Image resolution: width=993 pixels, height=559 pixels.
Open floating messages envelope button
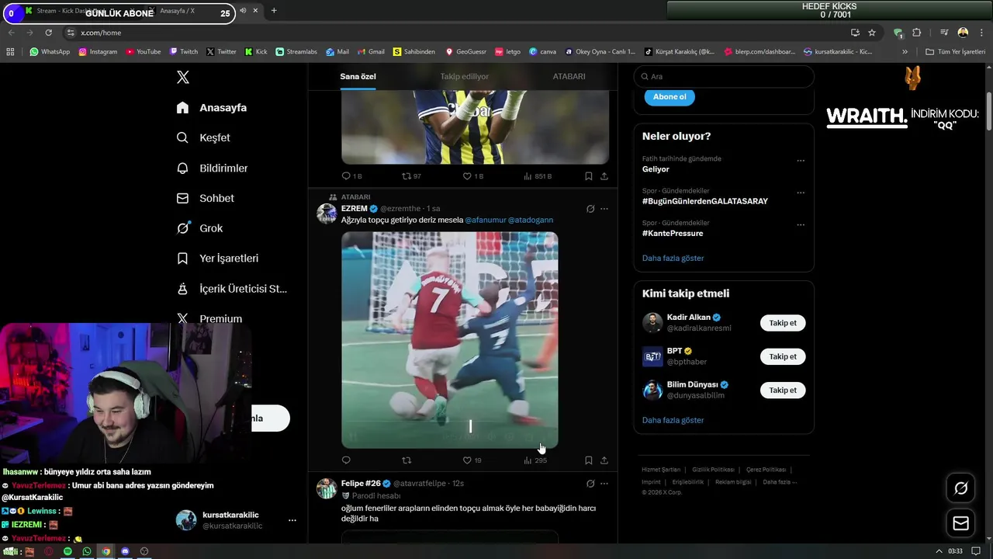click(960, 523)
